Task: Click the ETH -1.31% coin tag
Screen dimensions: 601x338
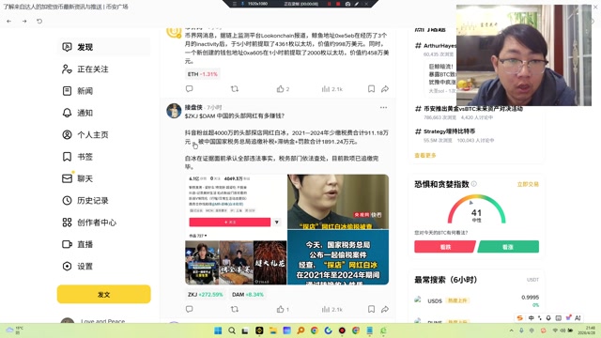Action: click(x=203, y=74)
